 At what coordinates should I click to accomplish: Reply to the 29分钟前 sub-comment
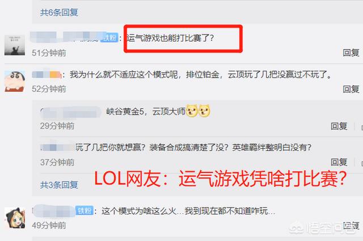pyautogui.click(x=339, y=126)
